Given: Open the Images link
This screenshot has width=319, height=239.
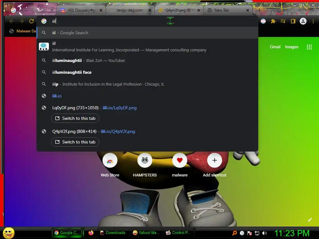Looking at the screenshot, I should click(x=292, y=47).
